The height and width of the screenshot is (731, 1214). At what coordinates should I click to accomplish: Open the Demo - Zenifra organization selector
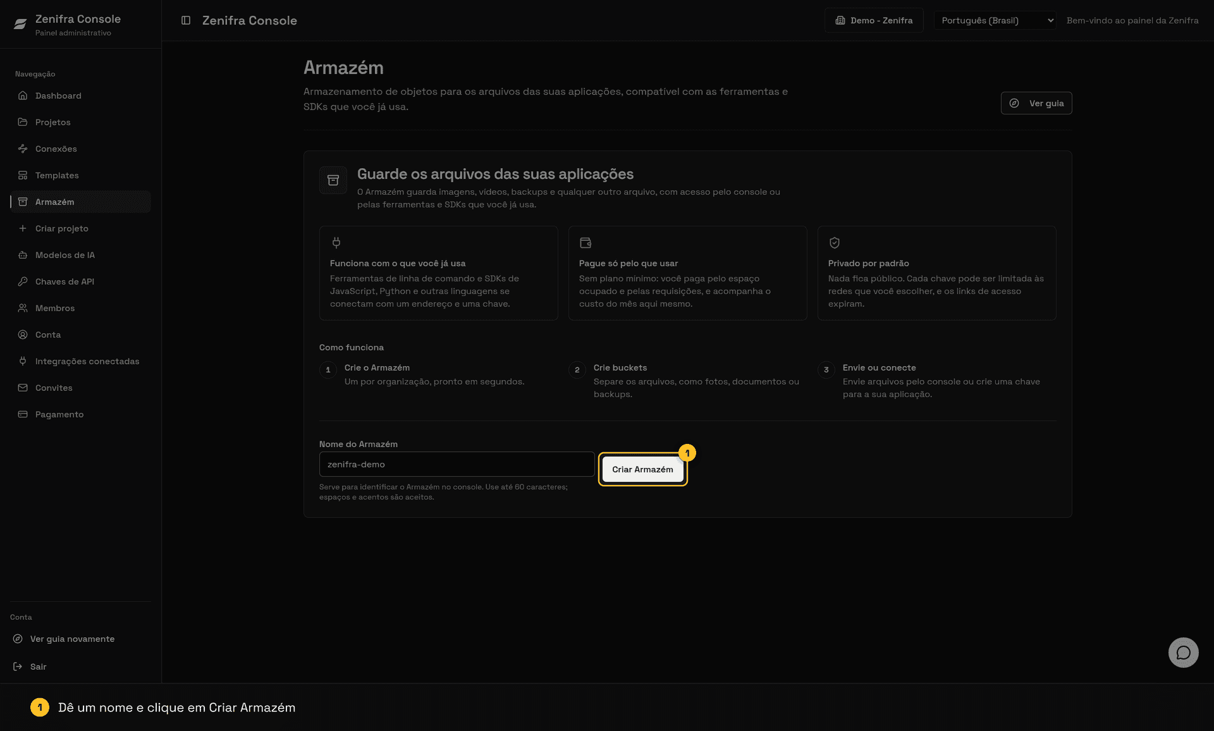(874, 20)
